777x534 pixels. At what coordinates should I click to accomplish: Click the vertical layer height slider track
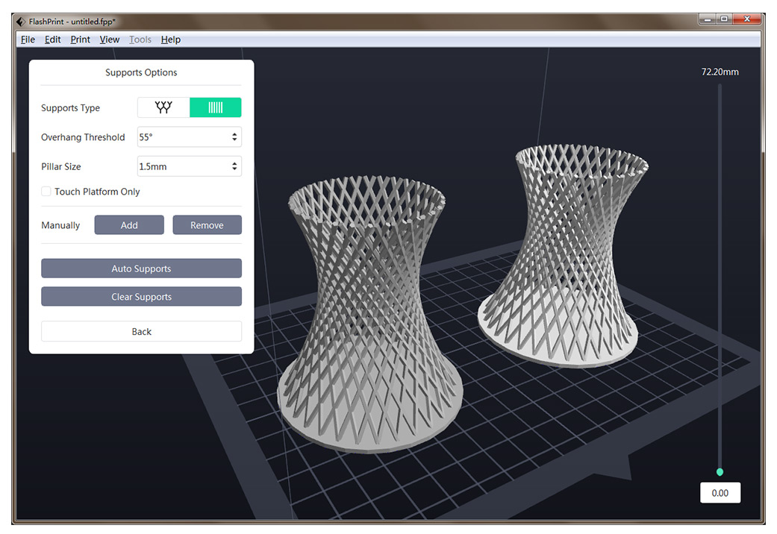click(720, 277)
